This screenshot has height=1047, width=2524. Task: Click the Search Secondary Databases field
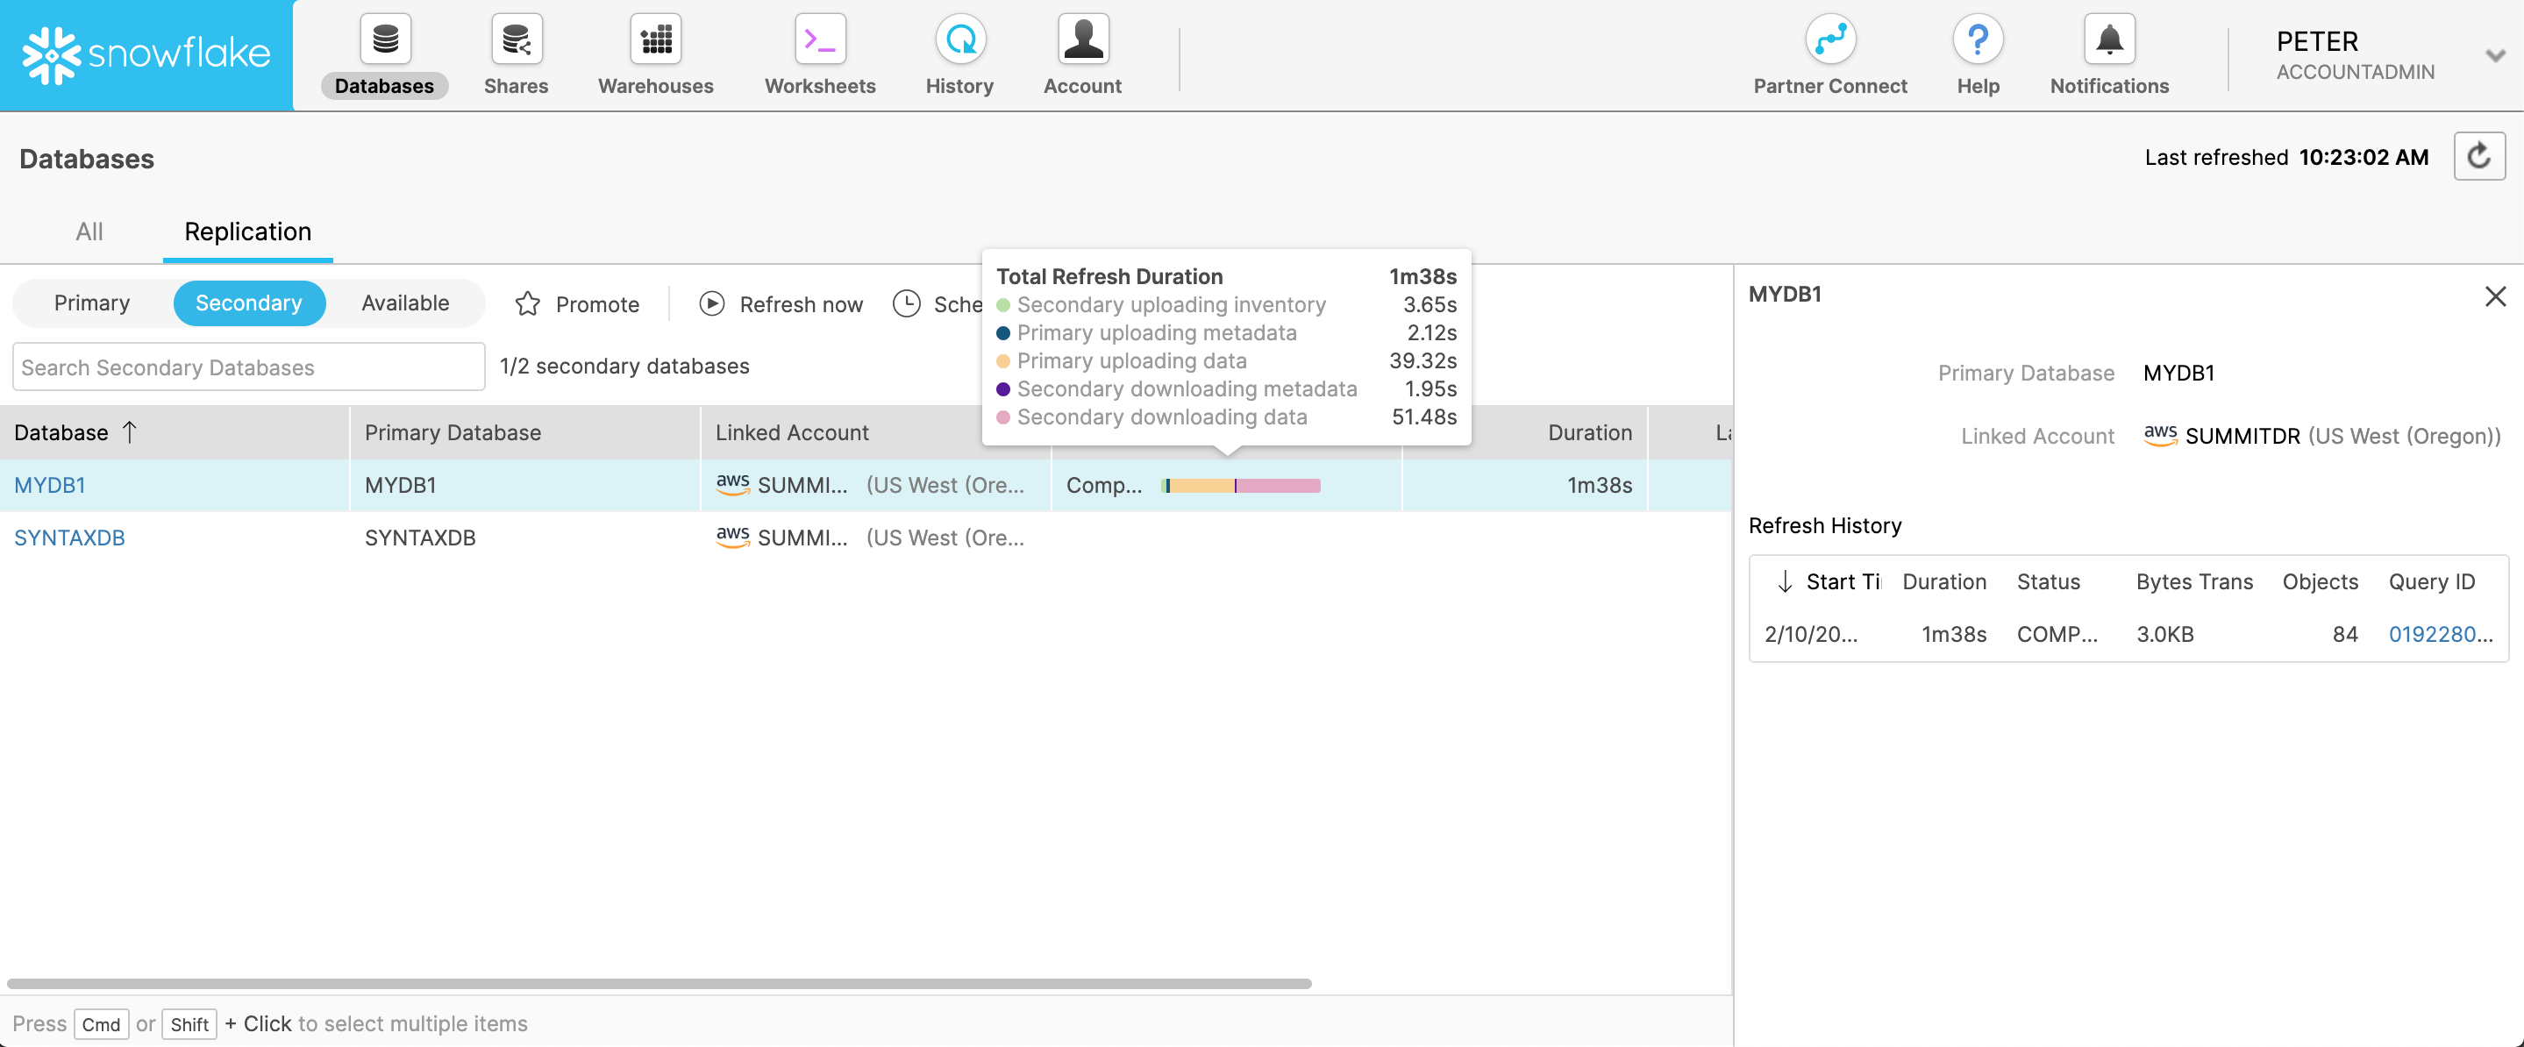click(x=249, y=367)
